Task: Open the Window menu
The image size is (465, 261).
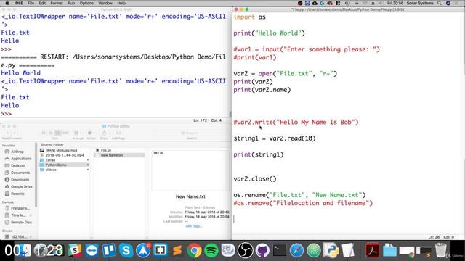Action: point(105,3)
